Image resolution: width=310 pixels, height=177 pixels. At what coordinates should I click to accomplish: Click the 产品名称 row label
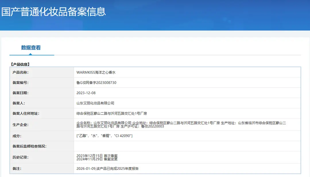[x=21, y=72]
